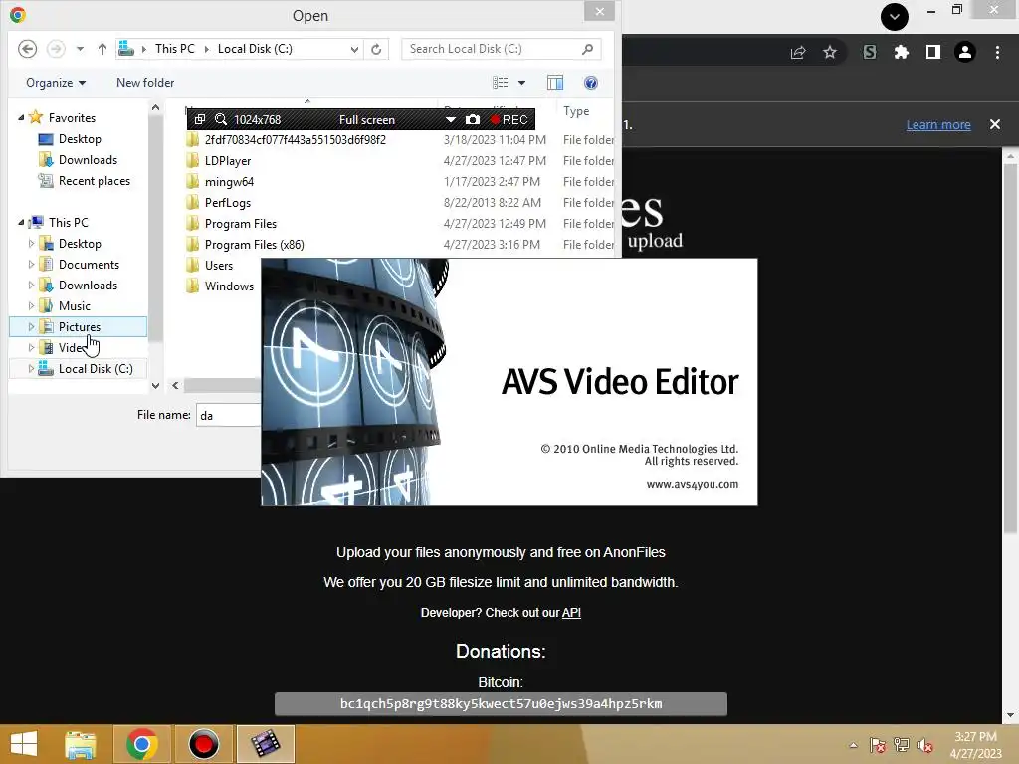Click Chrome share page icon
Image resolution: width=1019 pixels, height=764 pixels.
click(798, 52)
